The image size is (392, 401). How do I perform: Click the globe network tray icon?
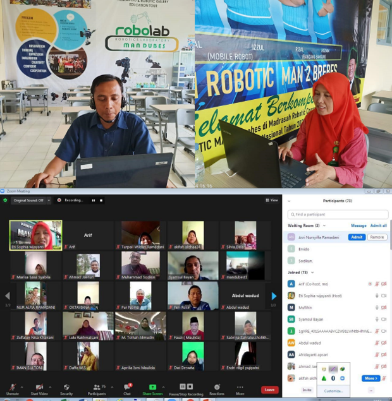[342, 369]
